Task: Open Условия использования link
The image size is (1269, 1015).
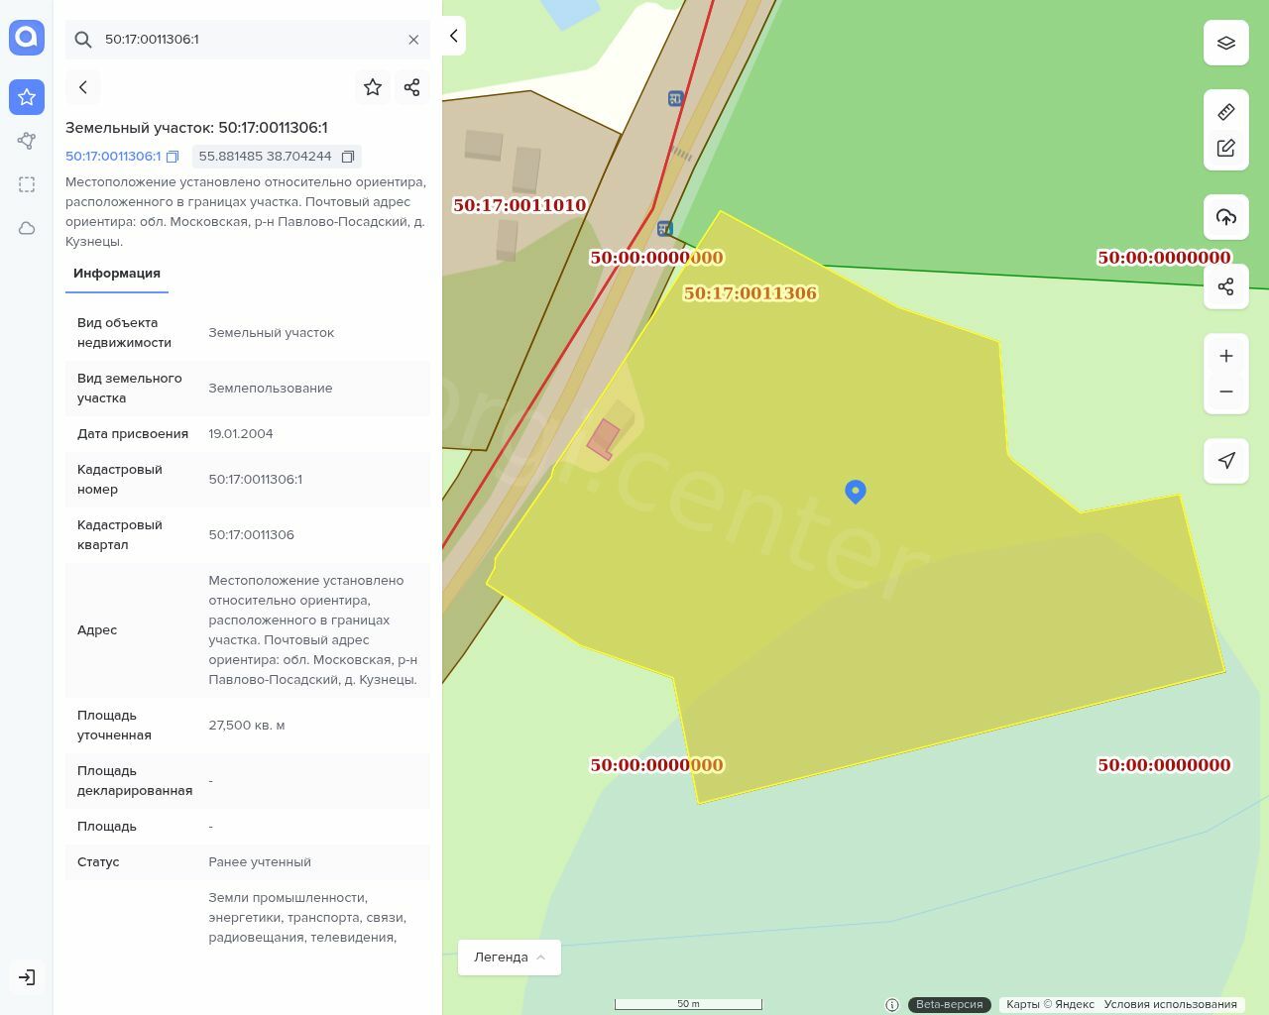Action: point(1170,1004)
